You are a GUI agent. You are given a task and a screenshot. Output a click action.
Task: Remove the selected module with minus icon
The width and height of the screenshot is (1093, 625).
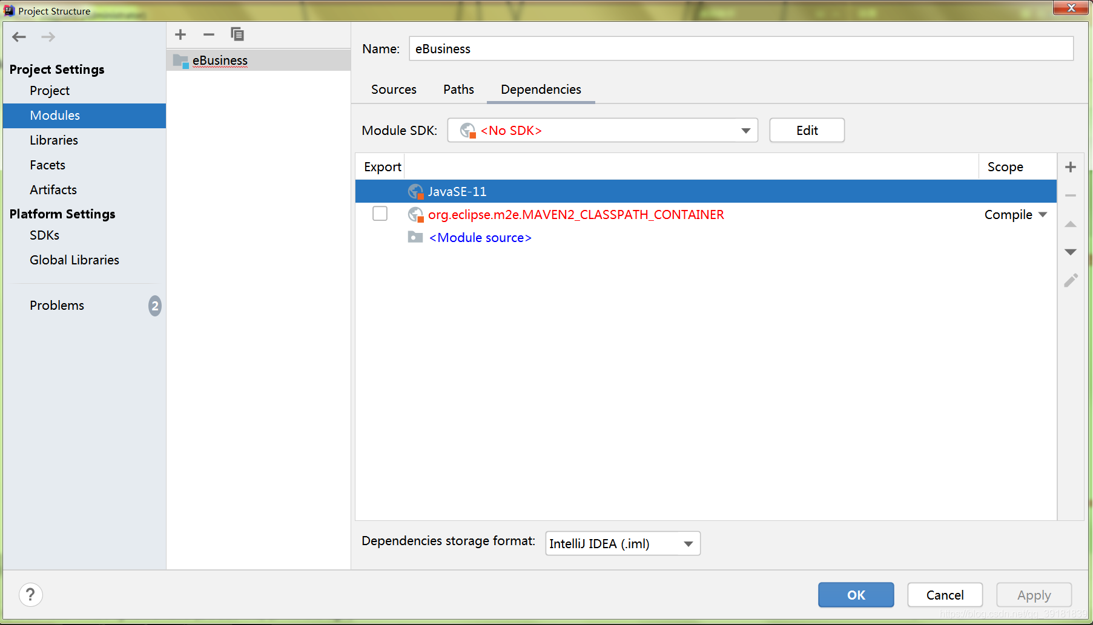click(209, 34)
